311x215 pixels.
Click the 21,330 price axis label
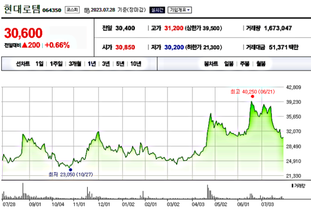click(293, 176)
